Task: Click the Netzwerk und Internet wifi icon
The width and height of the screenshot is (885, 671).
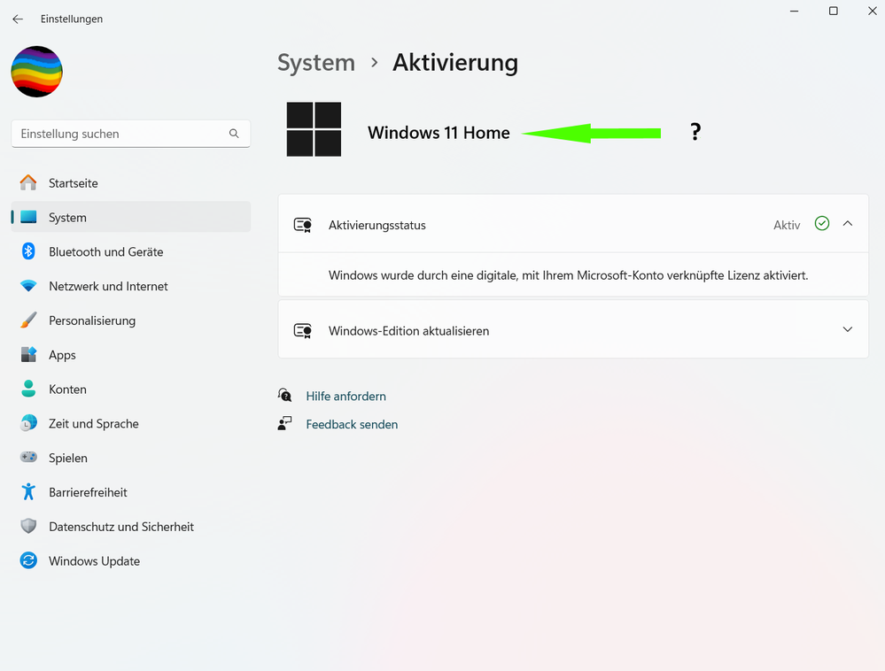Action: click(x=29, y=286)
